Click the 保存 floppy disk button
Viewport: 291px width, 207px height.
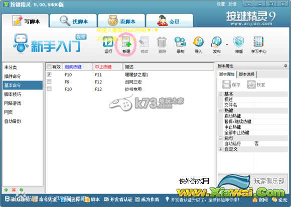coord(231,84)
